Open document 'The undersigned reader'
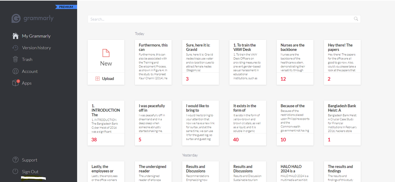The image size is (395, 182). [153, 172]
